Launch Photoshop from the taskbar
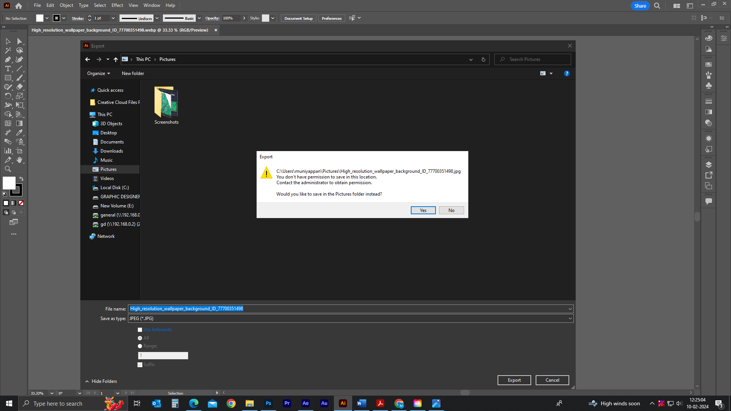 click(268, 403)
